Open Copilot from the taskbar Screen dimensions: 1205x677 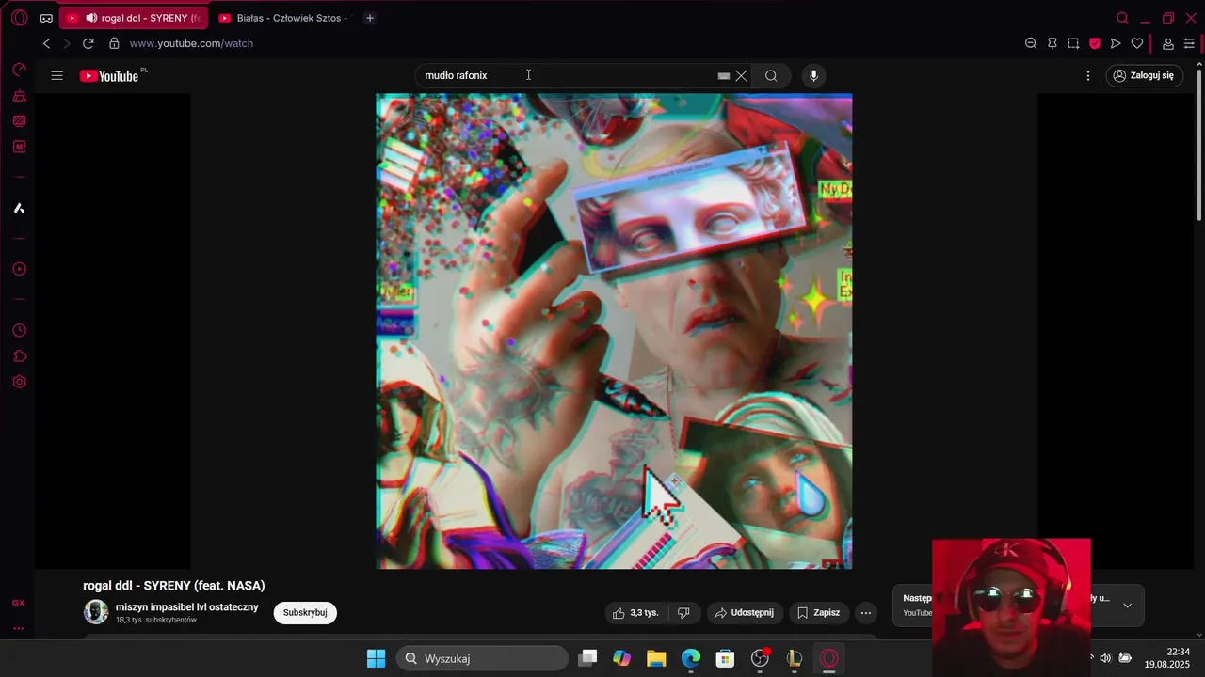621,658
